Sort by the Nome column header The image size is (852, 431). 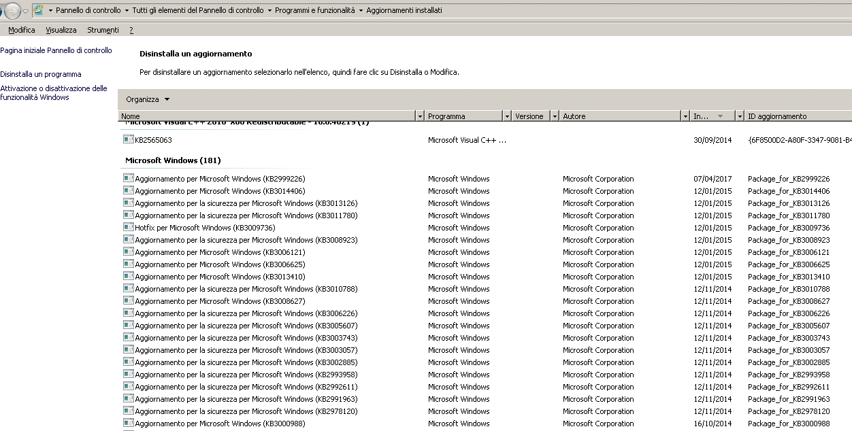point(267,116)
